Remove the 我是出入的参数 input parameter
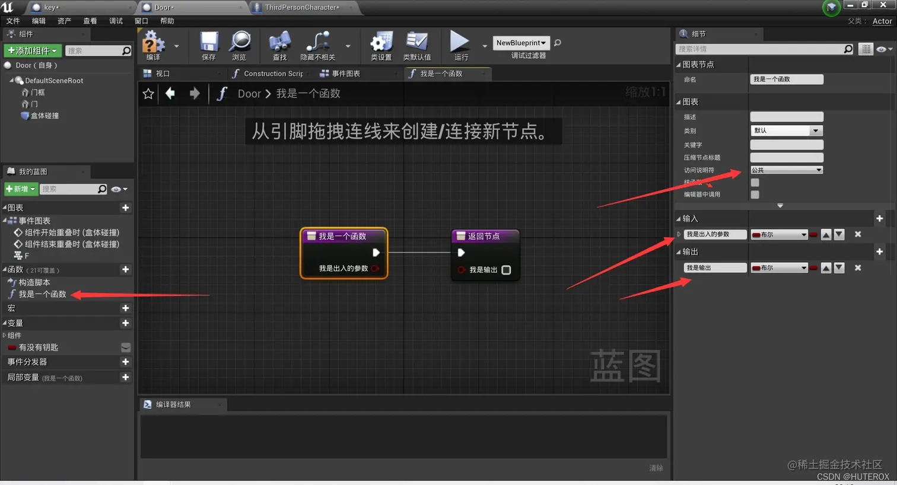 point(858,234)
